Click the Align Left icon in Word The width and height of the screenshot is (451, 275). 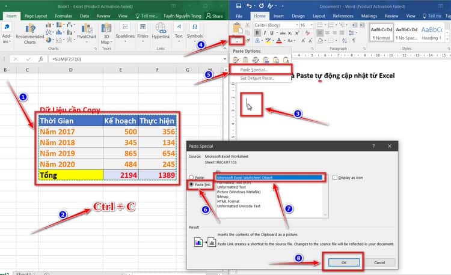point(320,33)
